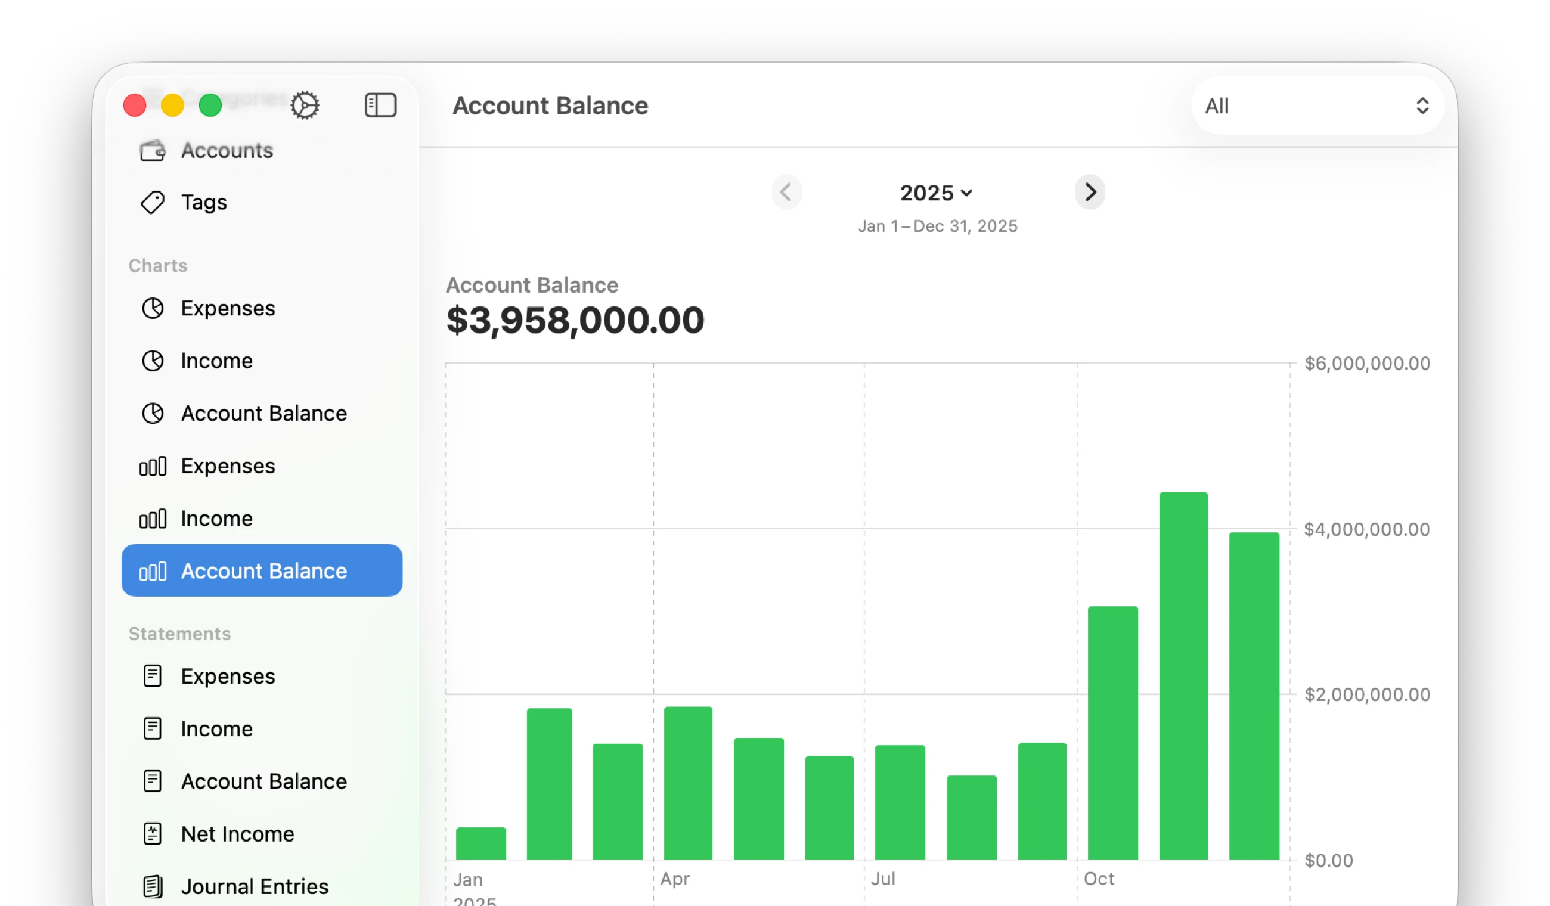
Task: Open Account Balance pie chart entry
Action: [x=263, y=413]
